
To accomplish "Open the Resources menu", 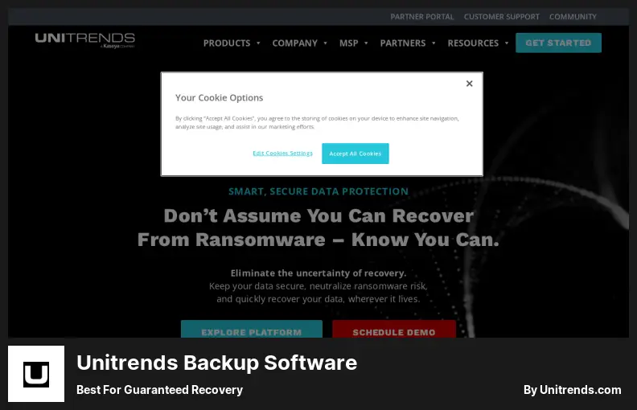I will click(473, 43).
